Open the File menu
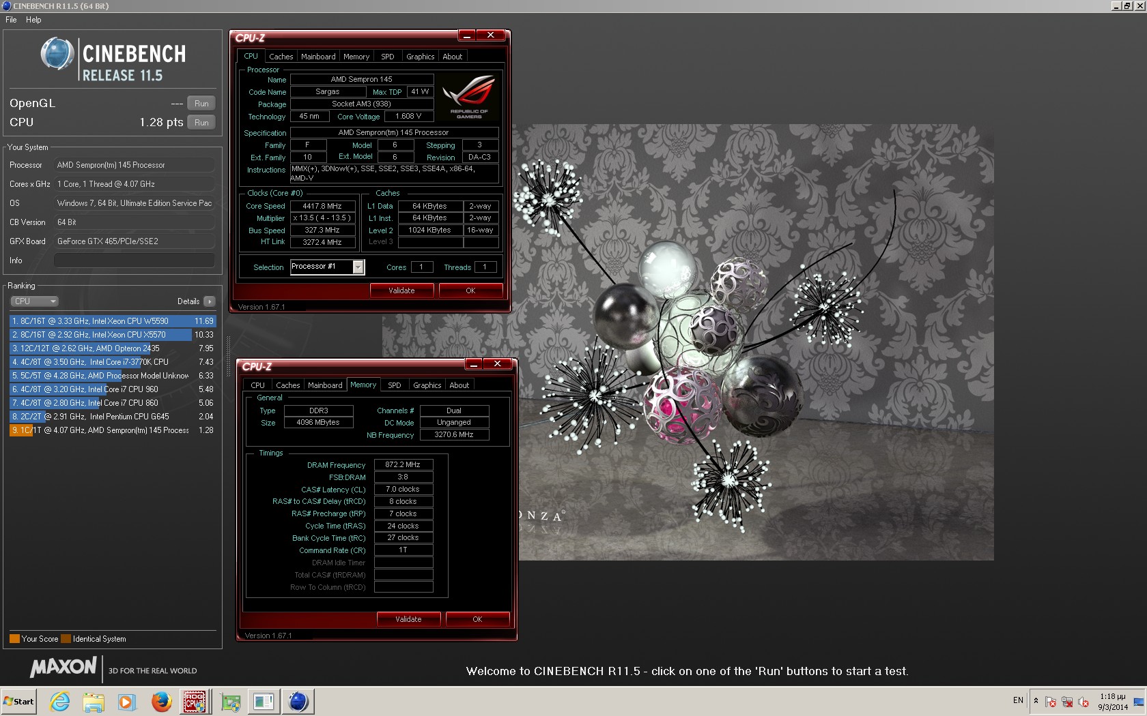This screenshot has width=1147, height=716. point(12,20)
